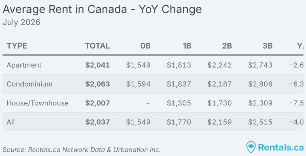The width and height of the screenshot is (306, 156).
Task: Click the Condominium total $2,063 cell
Action: click(x=97, y=84)
